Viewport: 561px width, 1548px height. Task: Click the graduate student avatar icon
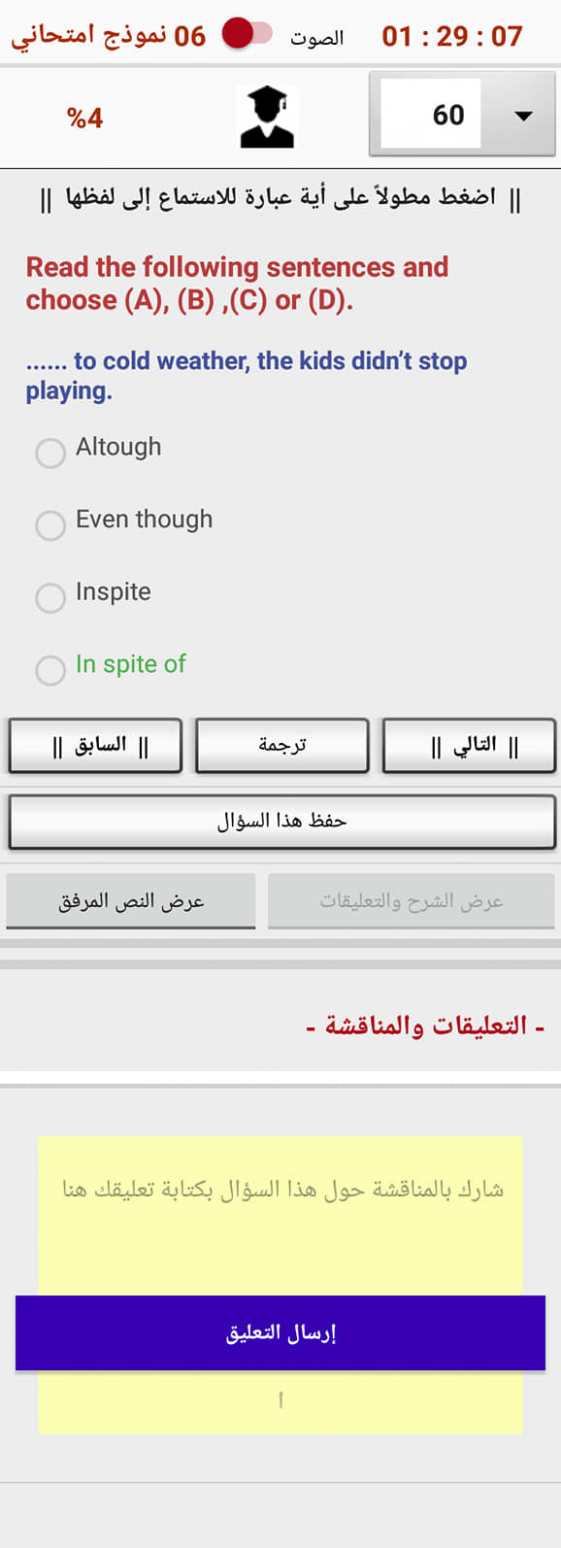coord(267,117)
